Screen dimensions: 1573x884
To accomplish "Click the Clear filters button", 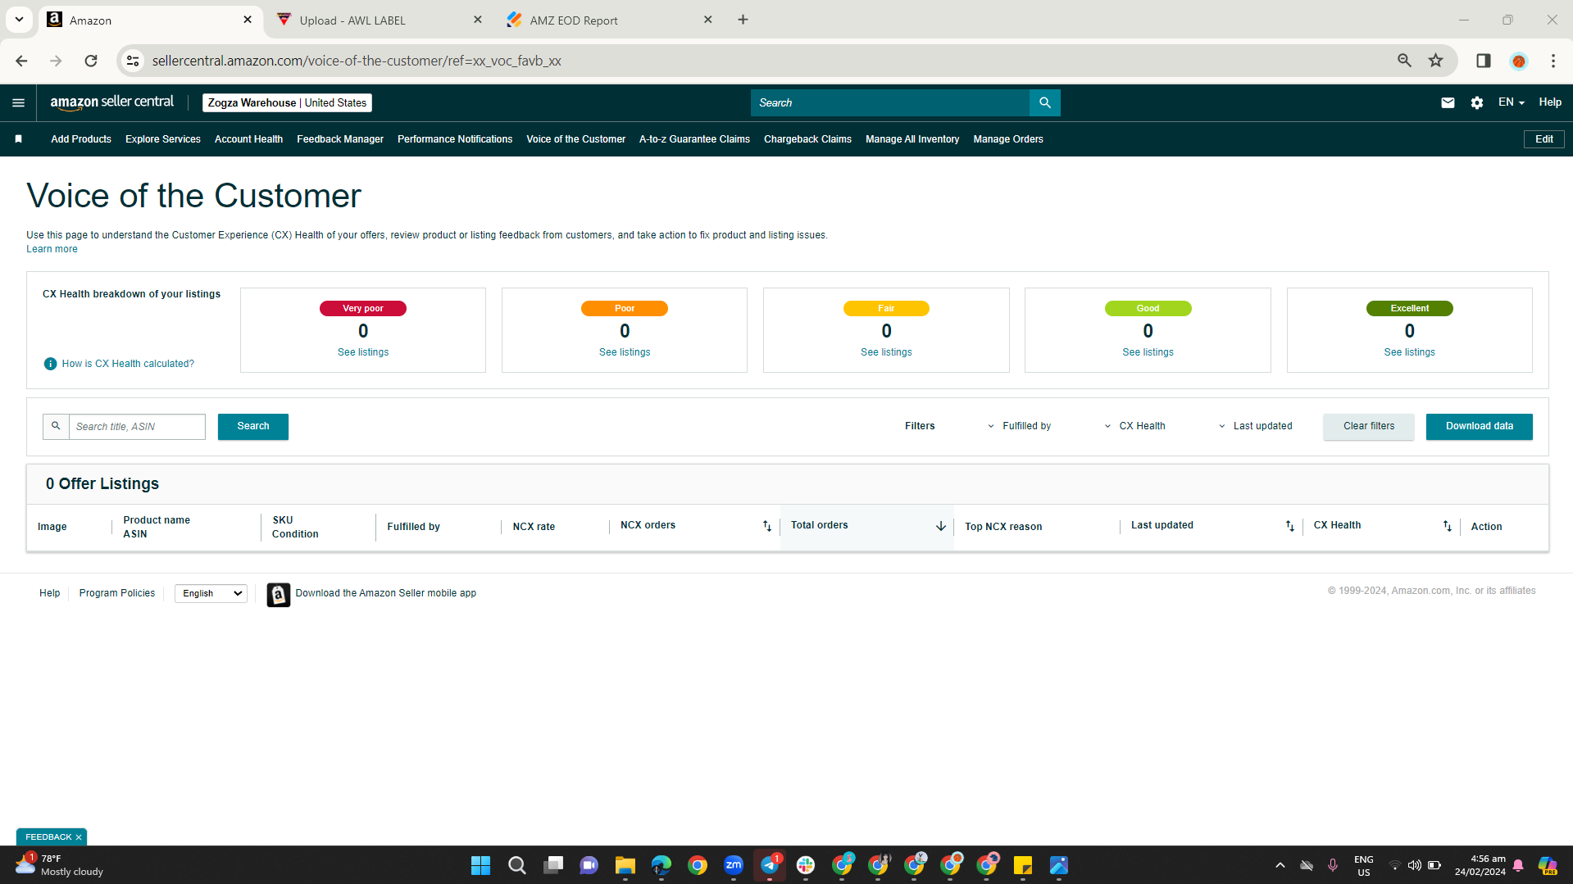I will pyautogui.click(x=1369, y=427).
